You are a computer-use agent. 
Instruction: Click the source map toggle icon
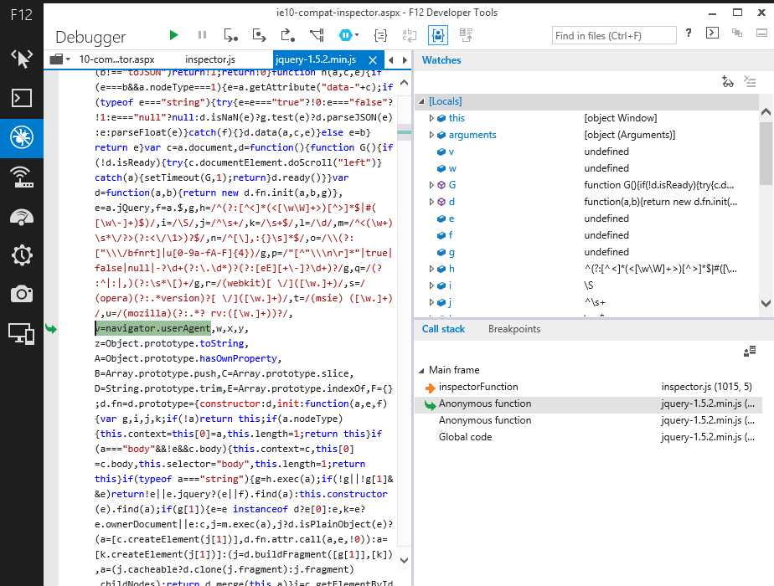[466, 35]
